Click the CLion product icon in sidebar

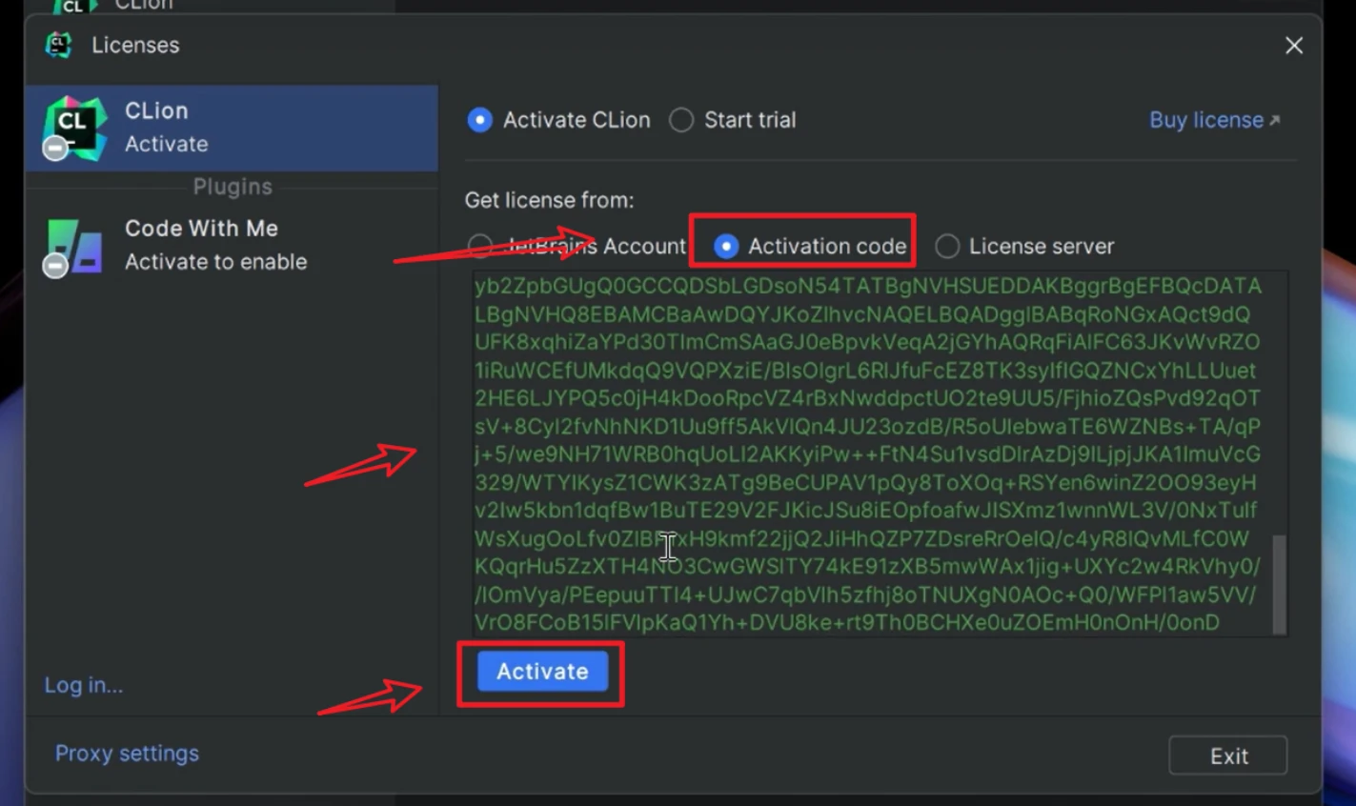pyautogui.click(x=74, y=128)
